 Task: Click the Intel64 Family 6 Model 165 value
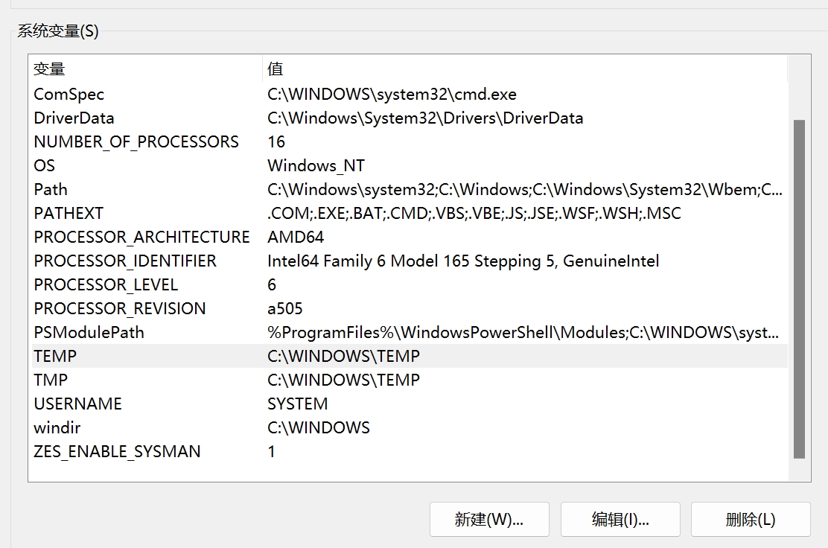pyautogui.click(x=463, y=261)
